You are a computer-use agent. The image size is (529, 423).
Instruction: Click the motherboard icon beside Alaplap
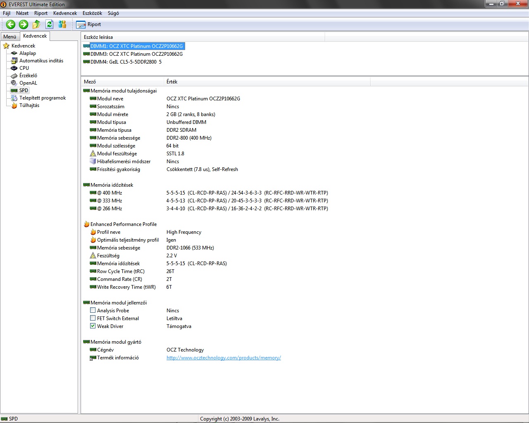tap(14, 53)
